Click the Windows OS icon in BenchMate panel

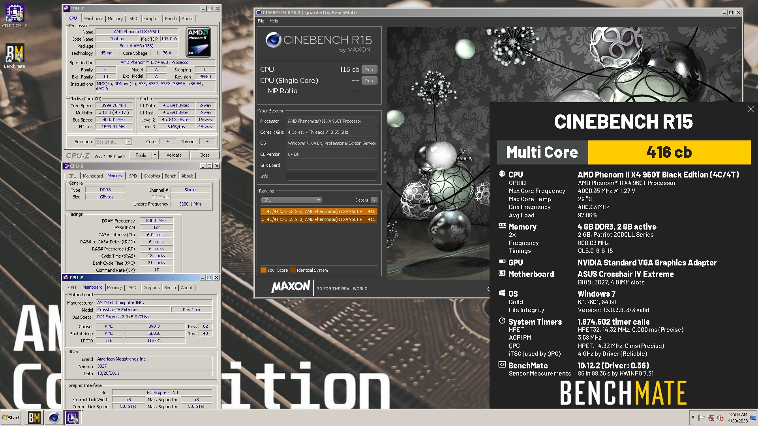click(502, 293)
